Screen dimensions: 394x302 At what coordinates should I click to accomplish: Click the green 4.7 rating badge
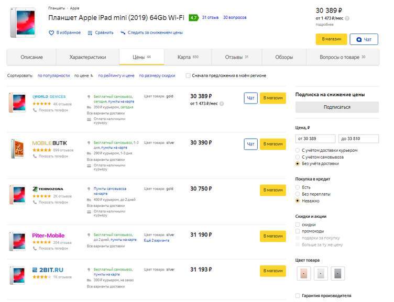point(193,17)
